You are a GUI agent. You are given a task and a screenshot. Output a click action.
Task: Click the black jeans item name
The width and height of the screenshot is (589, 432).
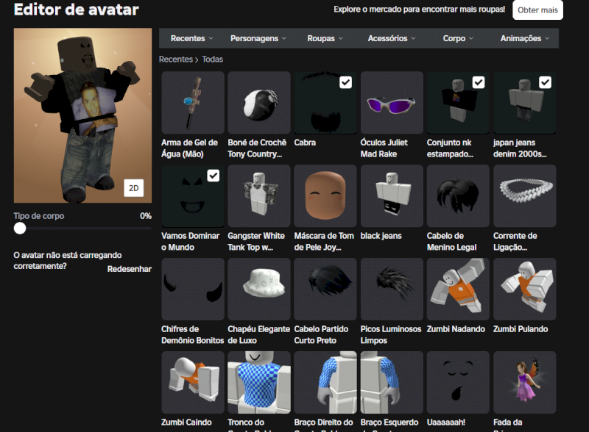click(x=381, y=236)
